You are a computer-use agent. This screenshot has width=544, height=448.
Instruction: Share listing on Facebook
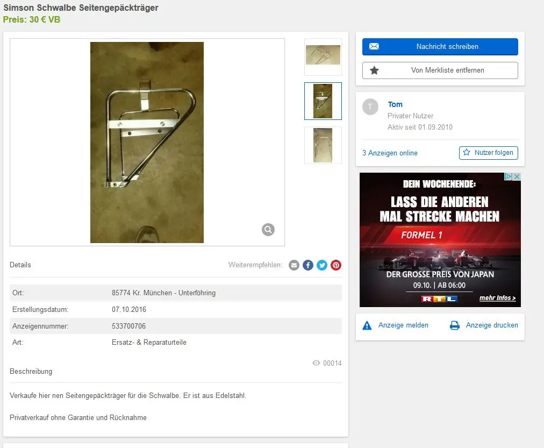[x=308, y=265]
